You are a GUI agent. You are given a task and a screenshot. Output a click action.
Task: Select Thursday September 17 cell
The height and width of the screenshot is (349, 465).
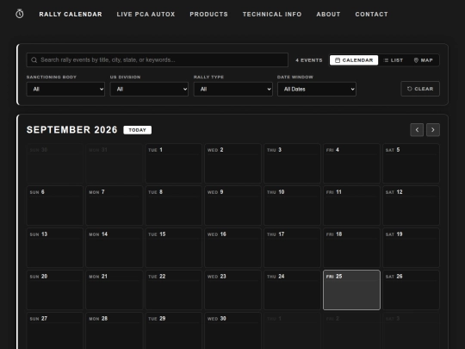point(293,248)
